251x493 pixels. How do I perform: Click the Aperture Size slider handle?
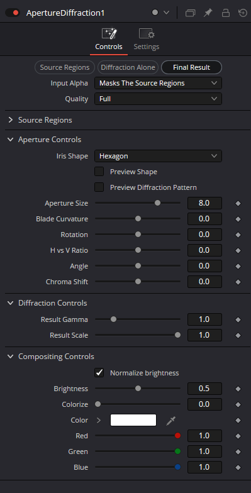(x=157, y=203)
